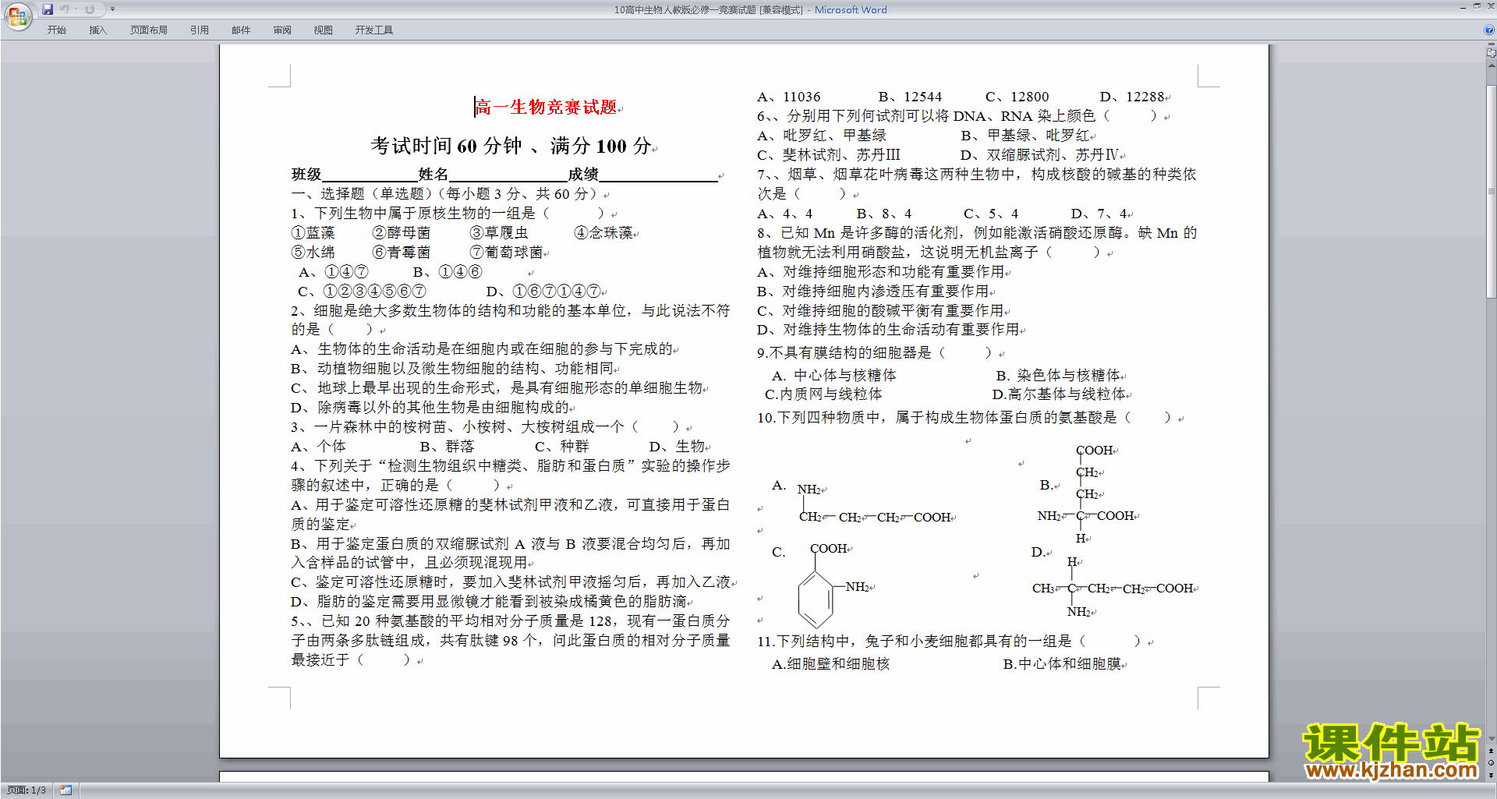This screenshot has height=799, width=1497.
Task: Click question 5 answer D、12288
Action: pyautogui.click(x=1132, y=97)
